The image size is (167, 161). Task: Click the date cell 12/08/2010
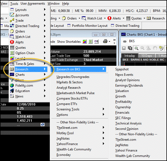point(26,104)
